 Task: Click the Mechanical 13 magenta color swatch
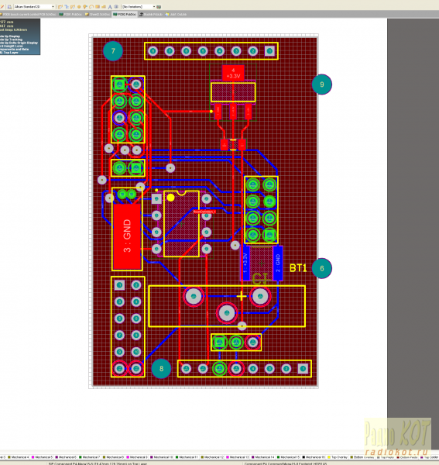click(x=227, y=457)
